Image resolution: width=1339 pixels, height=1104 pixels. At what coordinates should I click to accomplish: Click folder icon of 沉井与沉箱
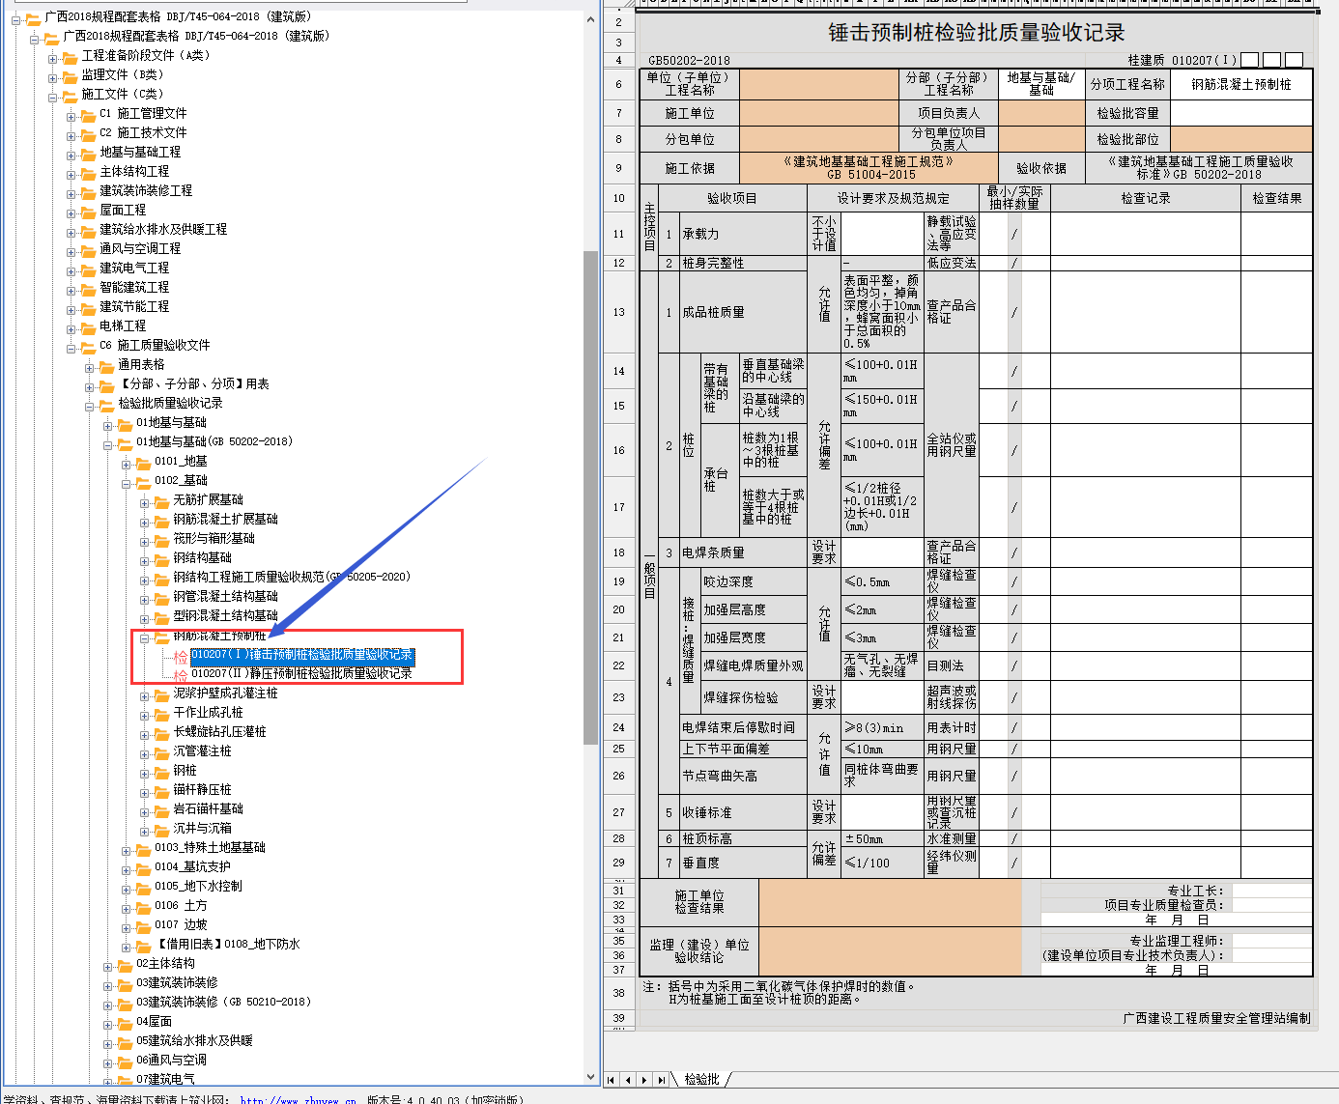[x=161, y=830]
